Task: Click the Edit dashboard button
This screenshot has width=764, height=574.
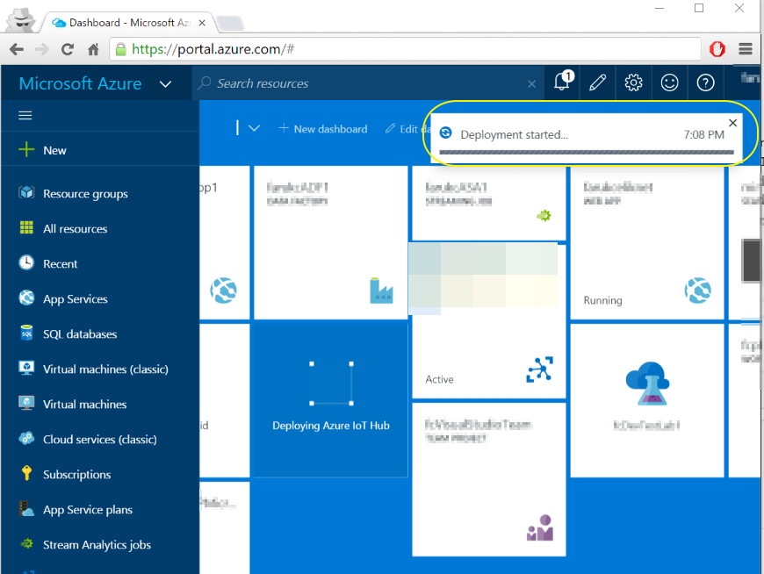Action: coord(407,128)
